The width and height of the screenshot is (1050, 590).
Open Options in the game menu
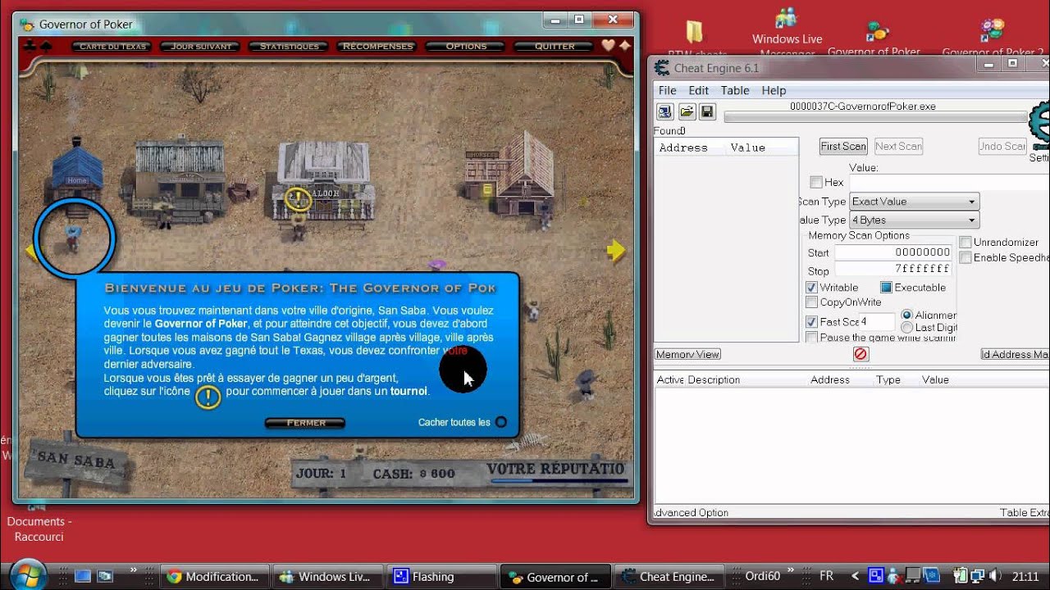[466, 47]
